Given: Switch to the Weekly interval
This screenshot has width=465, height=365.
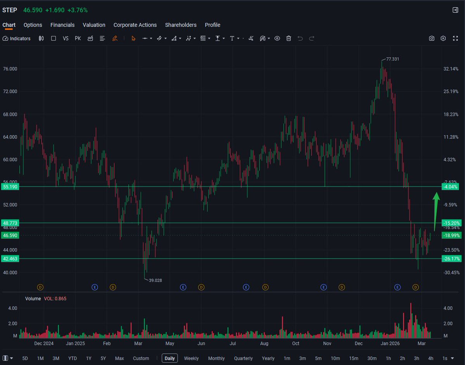Looking at the screenshot, I should 192,358.
